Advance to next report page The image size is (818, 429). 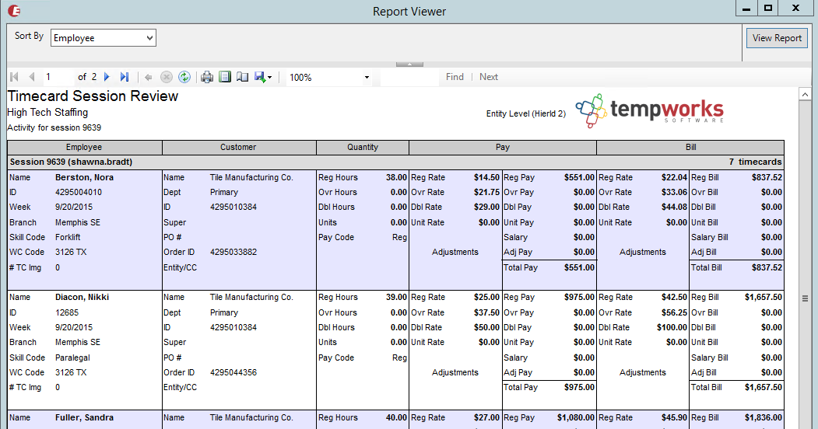[x=107, y=77]
